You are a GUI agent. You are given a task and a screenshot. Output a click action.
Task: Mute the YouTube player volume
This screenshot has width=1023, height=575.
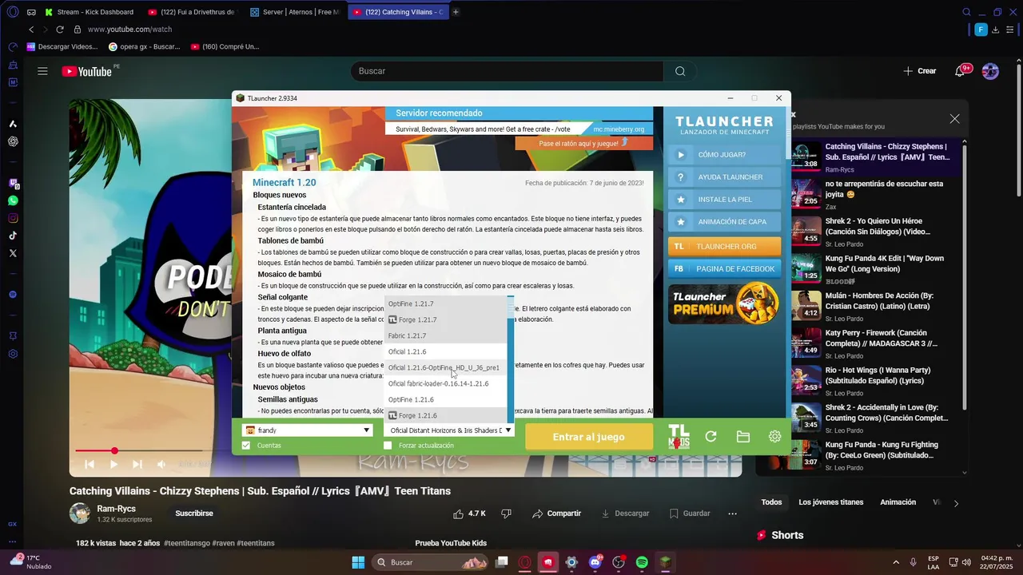[x=161, y=464]
